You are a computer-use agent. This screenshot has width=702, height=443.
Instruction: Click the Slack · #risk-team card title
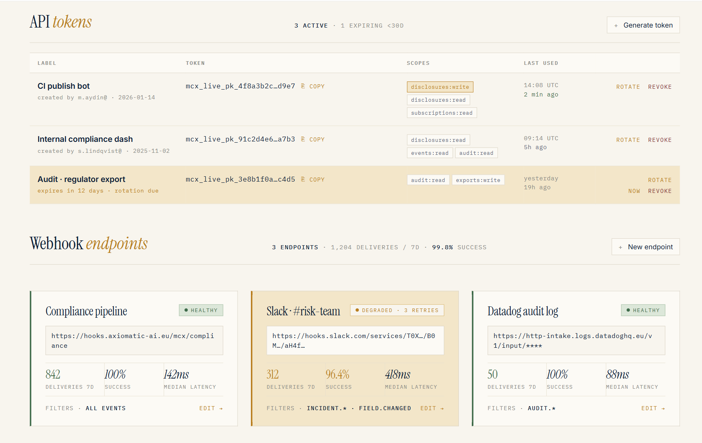click(x=303, y=311)
